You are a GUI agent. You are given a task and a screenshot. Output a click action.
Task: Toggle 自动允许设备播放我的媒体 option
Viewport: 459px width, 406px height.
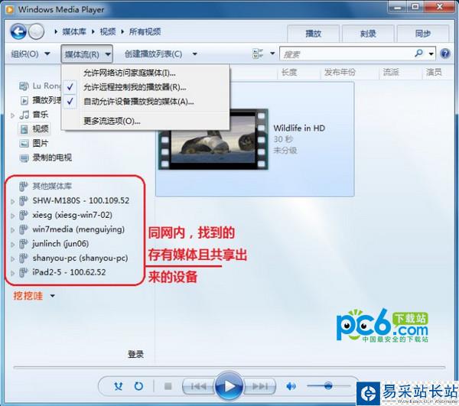tap(145, 102)
